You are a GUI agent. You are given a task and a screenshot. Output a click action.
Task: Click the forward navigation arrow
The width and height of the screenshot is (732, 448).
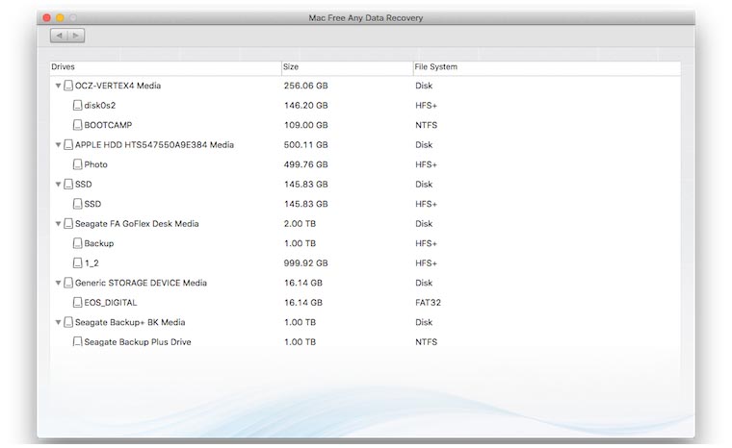pos(76,36)
